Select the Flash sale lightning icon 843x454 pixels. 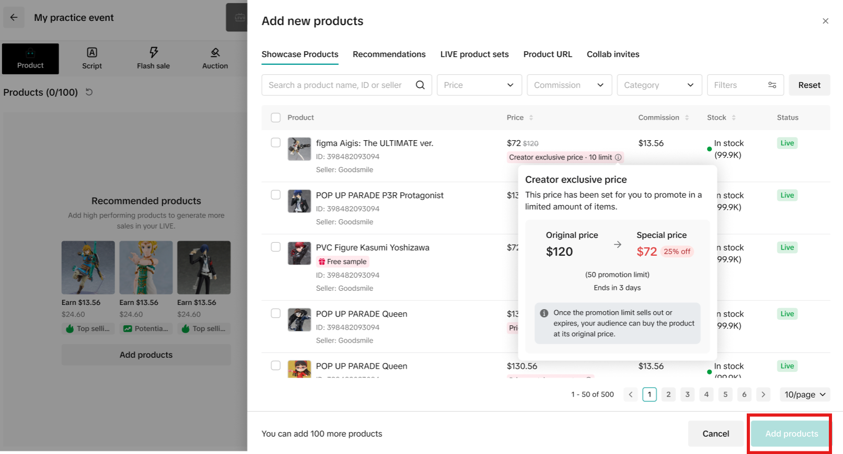pos(153,52)
